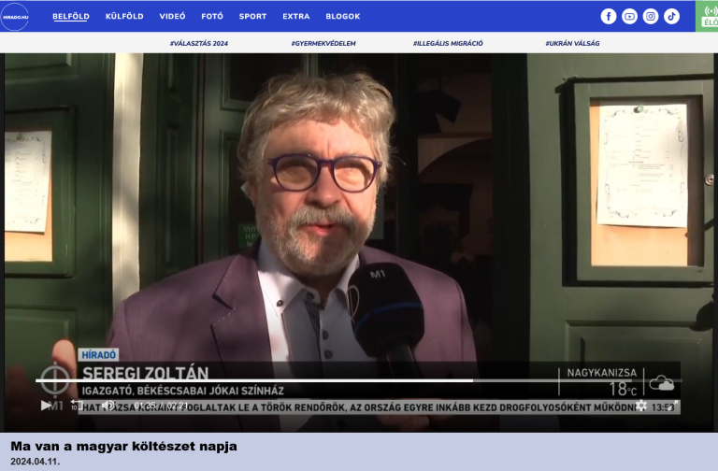
Task: Mute the video with the speaker icon
Action: coord(108,405)
